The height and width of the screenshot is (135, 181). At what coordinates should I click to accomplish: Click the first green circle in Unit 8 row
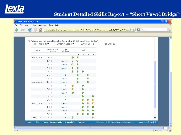[x=72, y=117]
